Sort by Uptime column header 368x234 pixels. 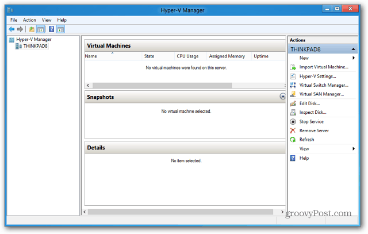(x=269, y=56)
